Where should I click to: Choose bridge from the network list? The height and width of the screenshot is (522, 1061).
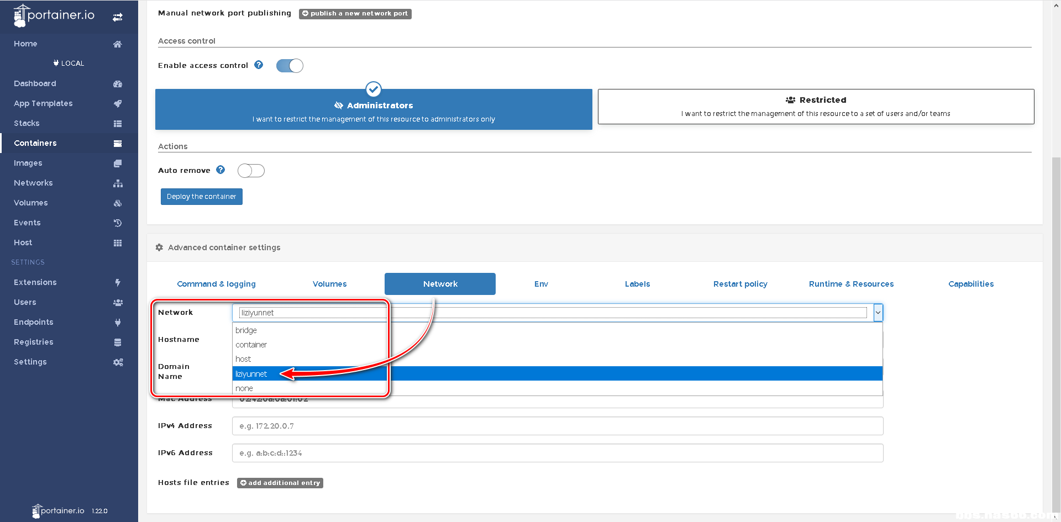click(x=246, y=330)
